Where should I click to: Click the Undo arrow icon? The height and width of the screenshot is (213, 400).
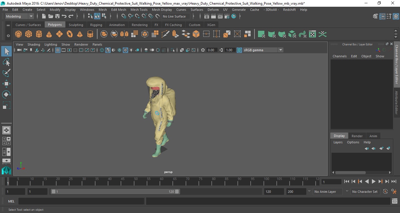(64, 16)
